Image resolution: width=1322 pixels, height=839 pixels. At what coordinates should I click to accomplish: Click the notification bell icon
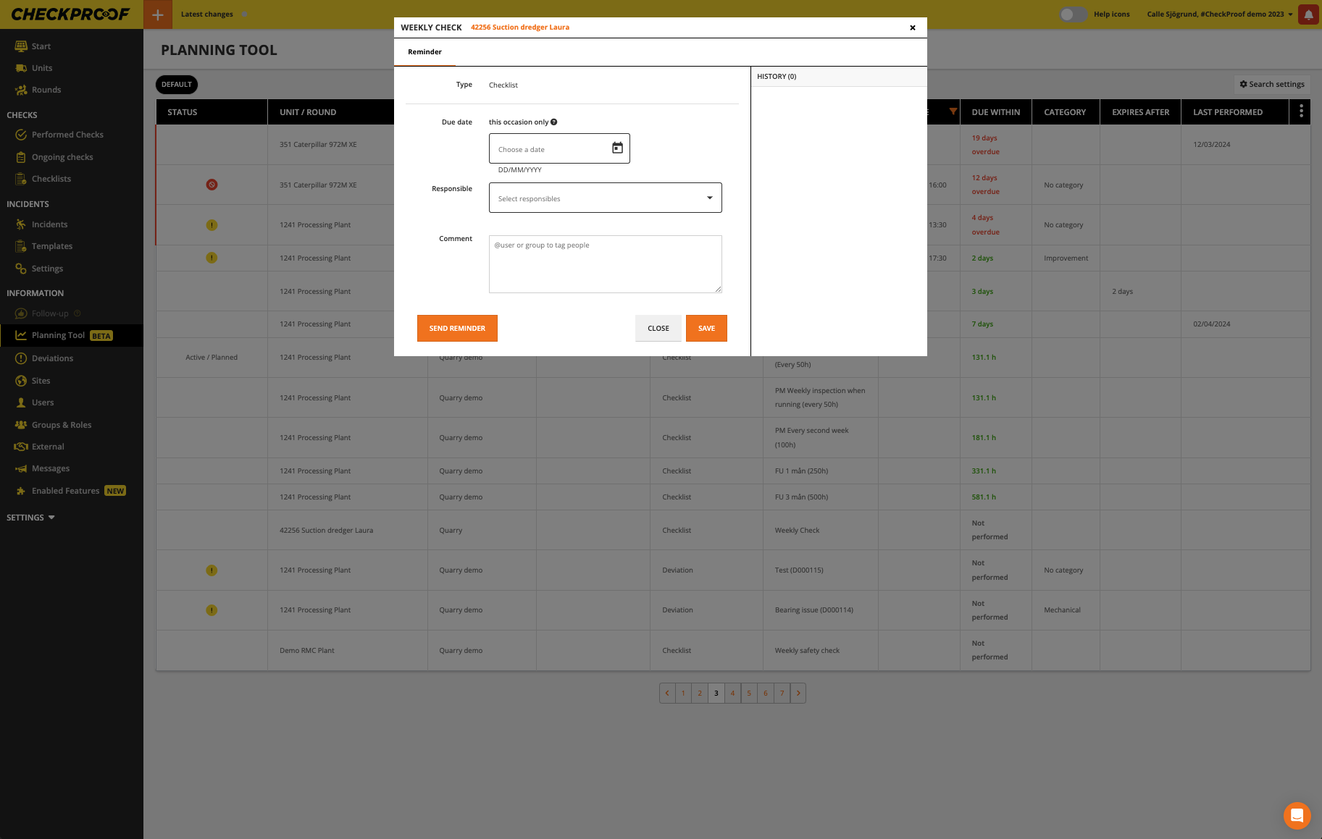[x=1308, y=14]
